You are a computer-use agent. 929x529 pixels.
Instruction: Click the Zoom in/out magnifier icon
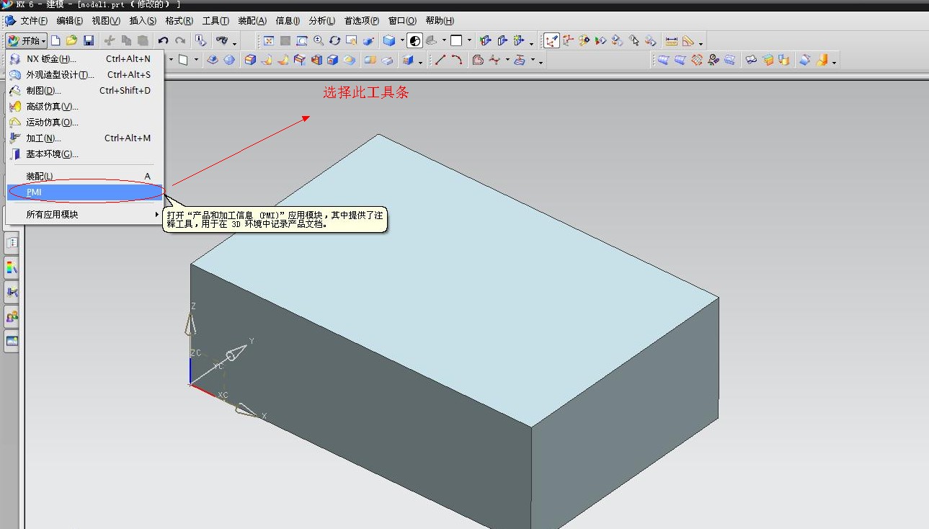click(318, 40)
